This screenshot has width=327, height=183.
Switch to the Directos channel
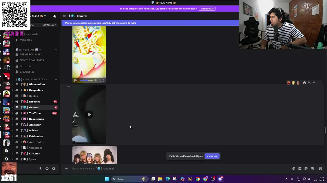36,102
